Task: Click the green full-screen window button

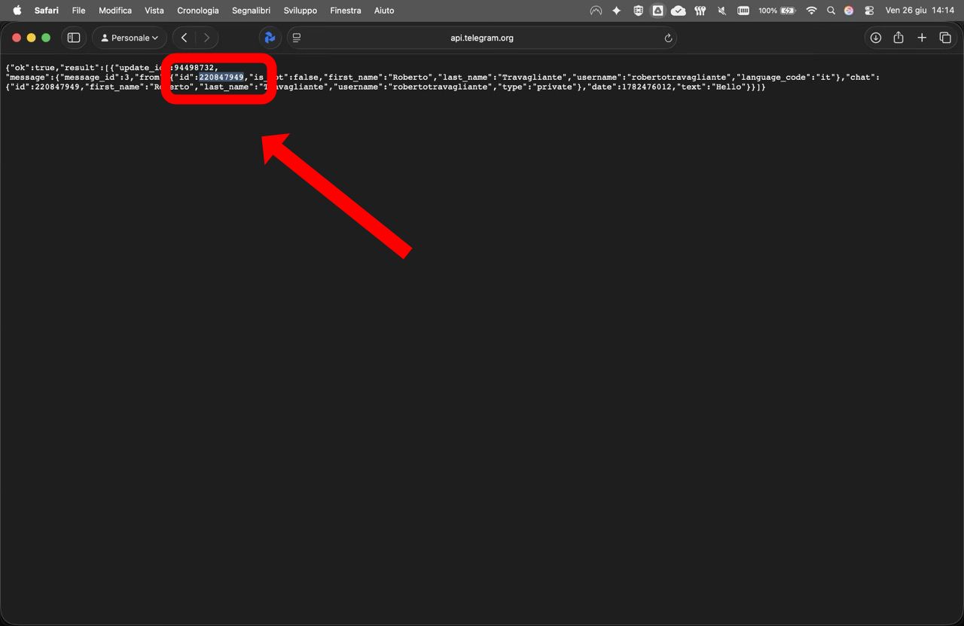Action: 46,38
